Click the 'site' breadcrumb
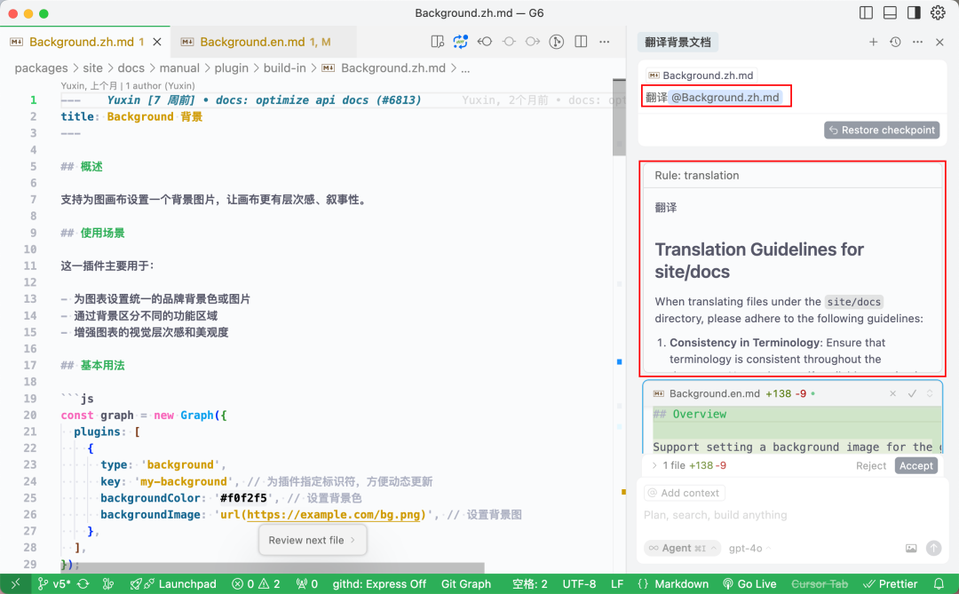Screen dimensions: 959x594 (93, 67)
